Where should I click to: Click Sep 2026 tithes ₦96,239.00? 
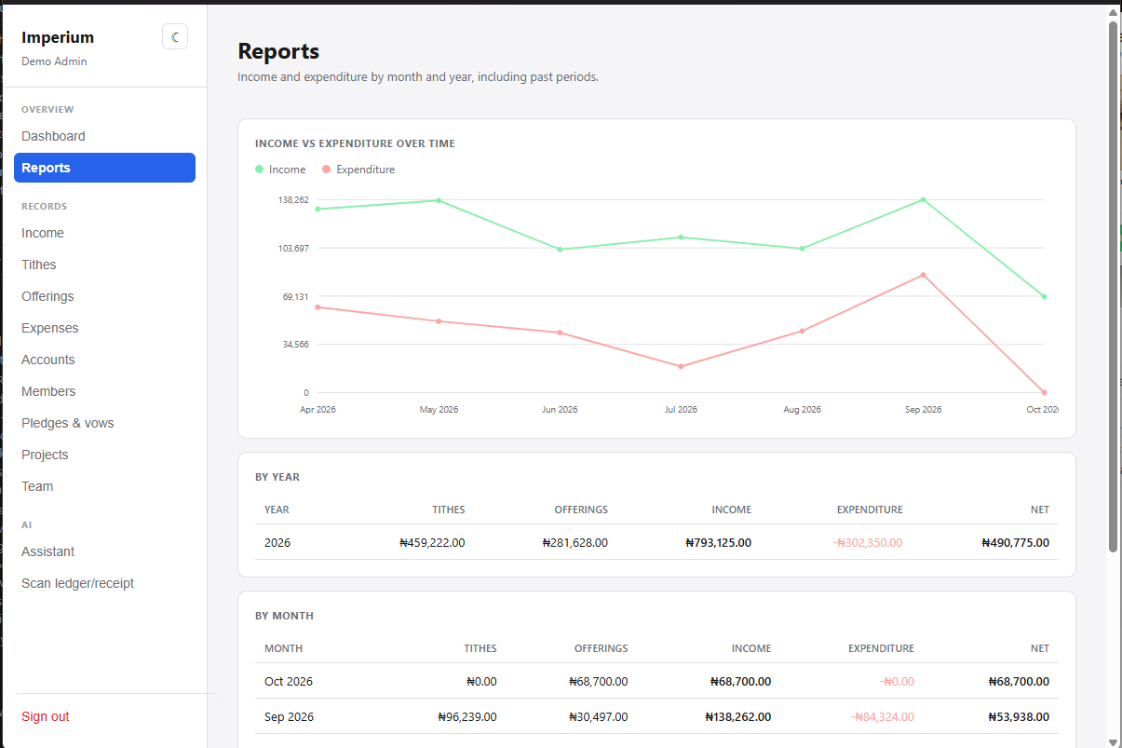tap(466, 716)
